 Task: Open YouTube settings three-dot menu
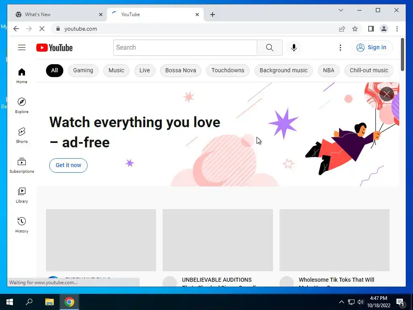click(340, 48)
